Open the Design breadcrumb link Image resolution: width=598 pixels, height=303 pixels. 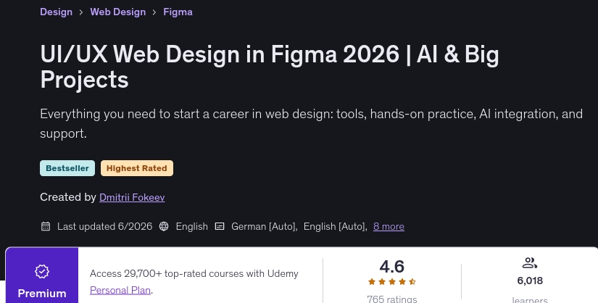56,12
